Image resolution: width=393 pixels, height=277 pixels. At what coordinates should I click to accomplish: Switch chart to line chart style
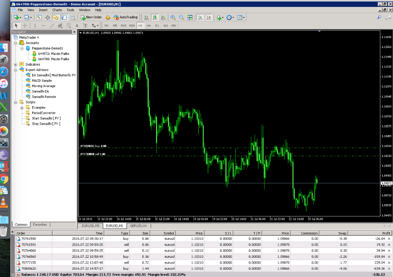coord(163,17)
